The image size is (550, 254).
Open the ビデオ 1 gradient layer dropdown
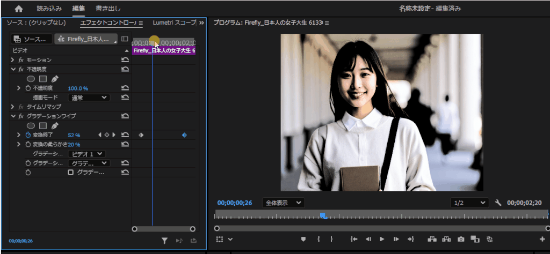tap(87, 154)
